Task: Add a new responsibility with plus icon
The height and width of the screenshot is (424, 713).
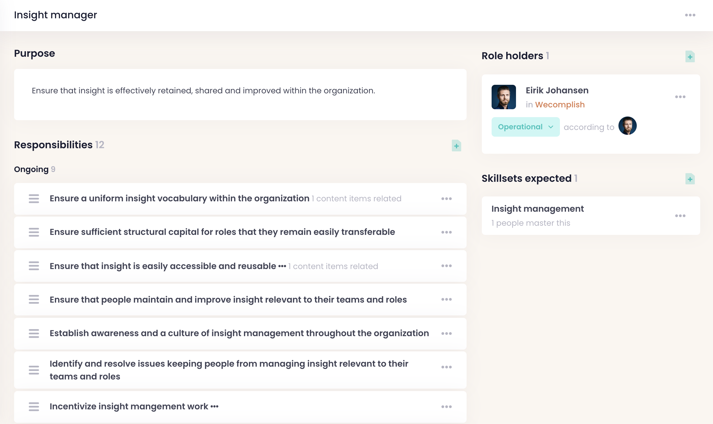Action: click(456, 146)
